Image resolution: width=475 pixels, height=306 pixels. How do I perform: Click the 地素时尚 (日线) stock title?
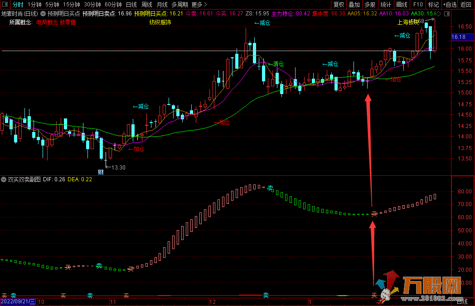19,14
